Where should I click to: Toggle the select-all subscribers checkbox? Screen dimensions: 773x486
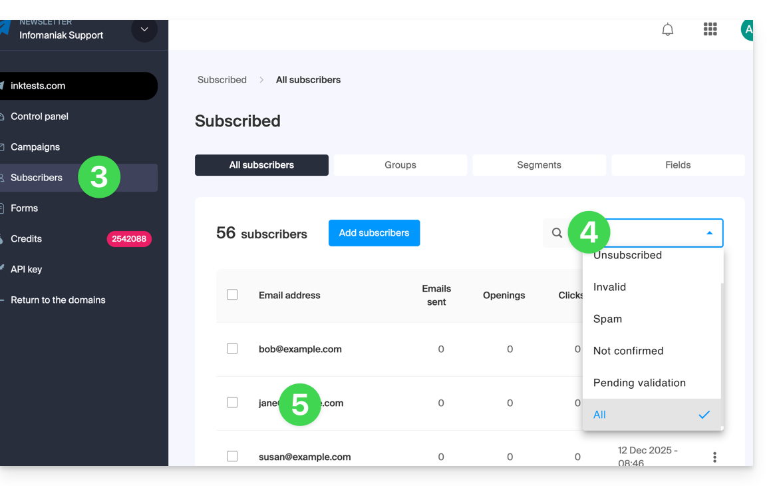(x=232, y=295)
